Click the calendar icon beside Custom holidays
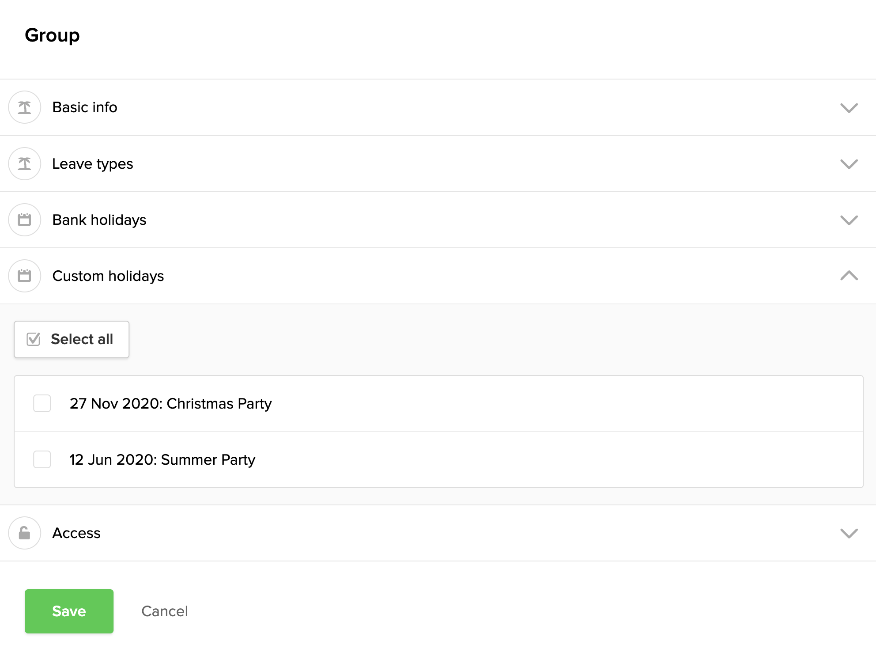The height and width of the screenshot is (652, 876). [25, 276]
